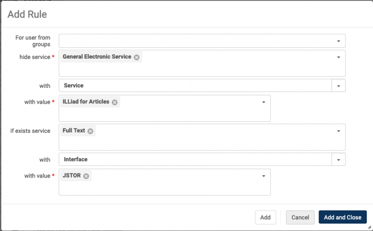Click the dialog resize handle corner
This screenshot has height=231, width=373.
[369, 227]
